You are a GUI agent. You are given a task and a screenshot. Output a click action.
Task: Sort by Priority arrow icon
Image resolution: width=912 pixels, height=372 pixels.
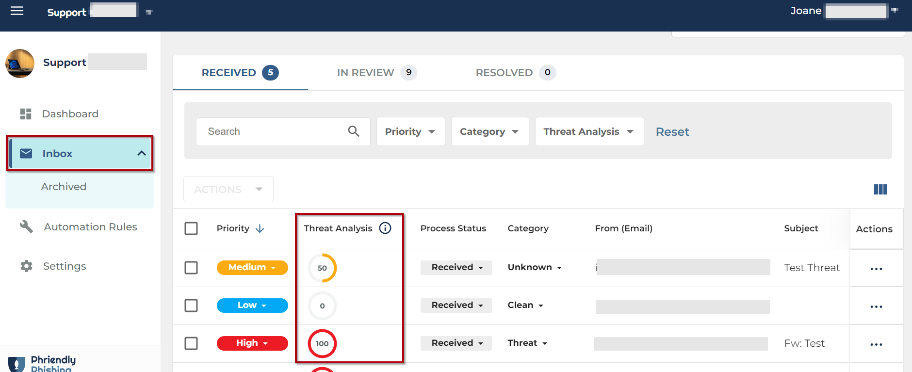(x=260, y=228)
